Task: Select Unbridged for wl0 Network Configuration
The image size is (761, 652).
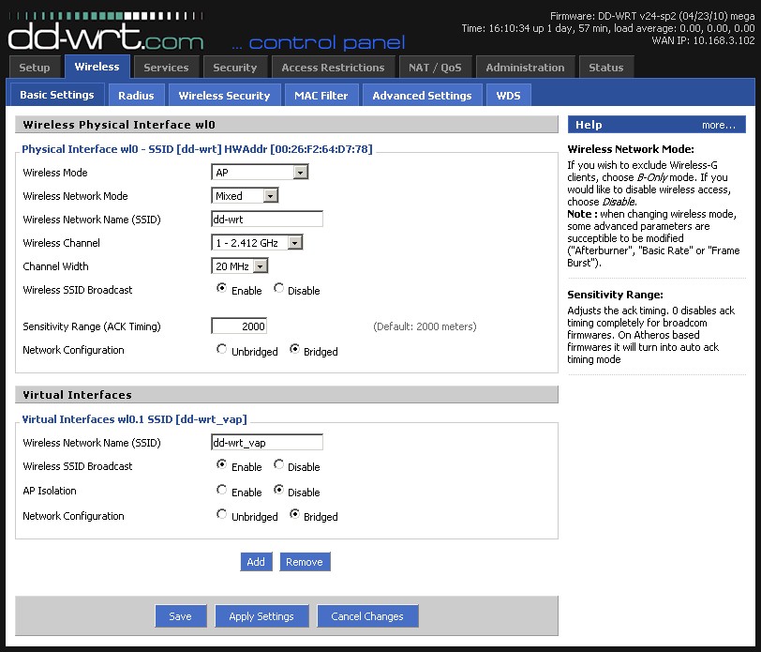Action: (x=222, y=349)
